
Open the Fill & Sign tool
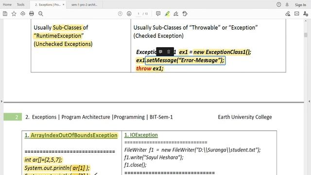288,14
